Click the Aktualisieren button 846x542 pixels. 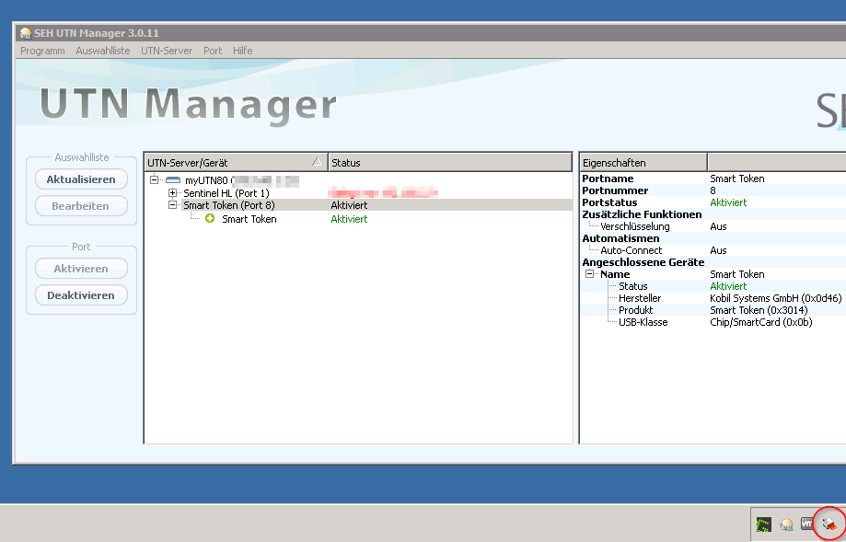click(x=81, y=179)
